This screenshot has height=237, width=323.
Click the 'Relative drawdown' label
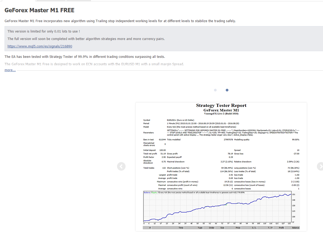point(243,162)
